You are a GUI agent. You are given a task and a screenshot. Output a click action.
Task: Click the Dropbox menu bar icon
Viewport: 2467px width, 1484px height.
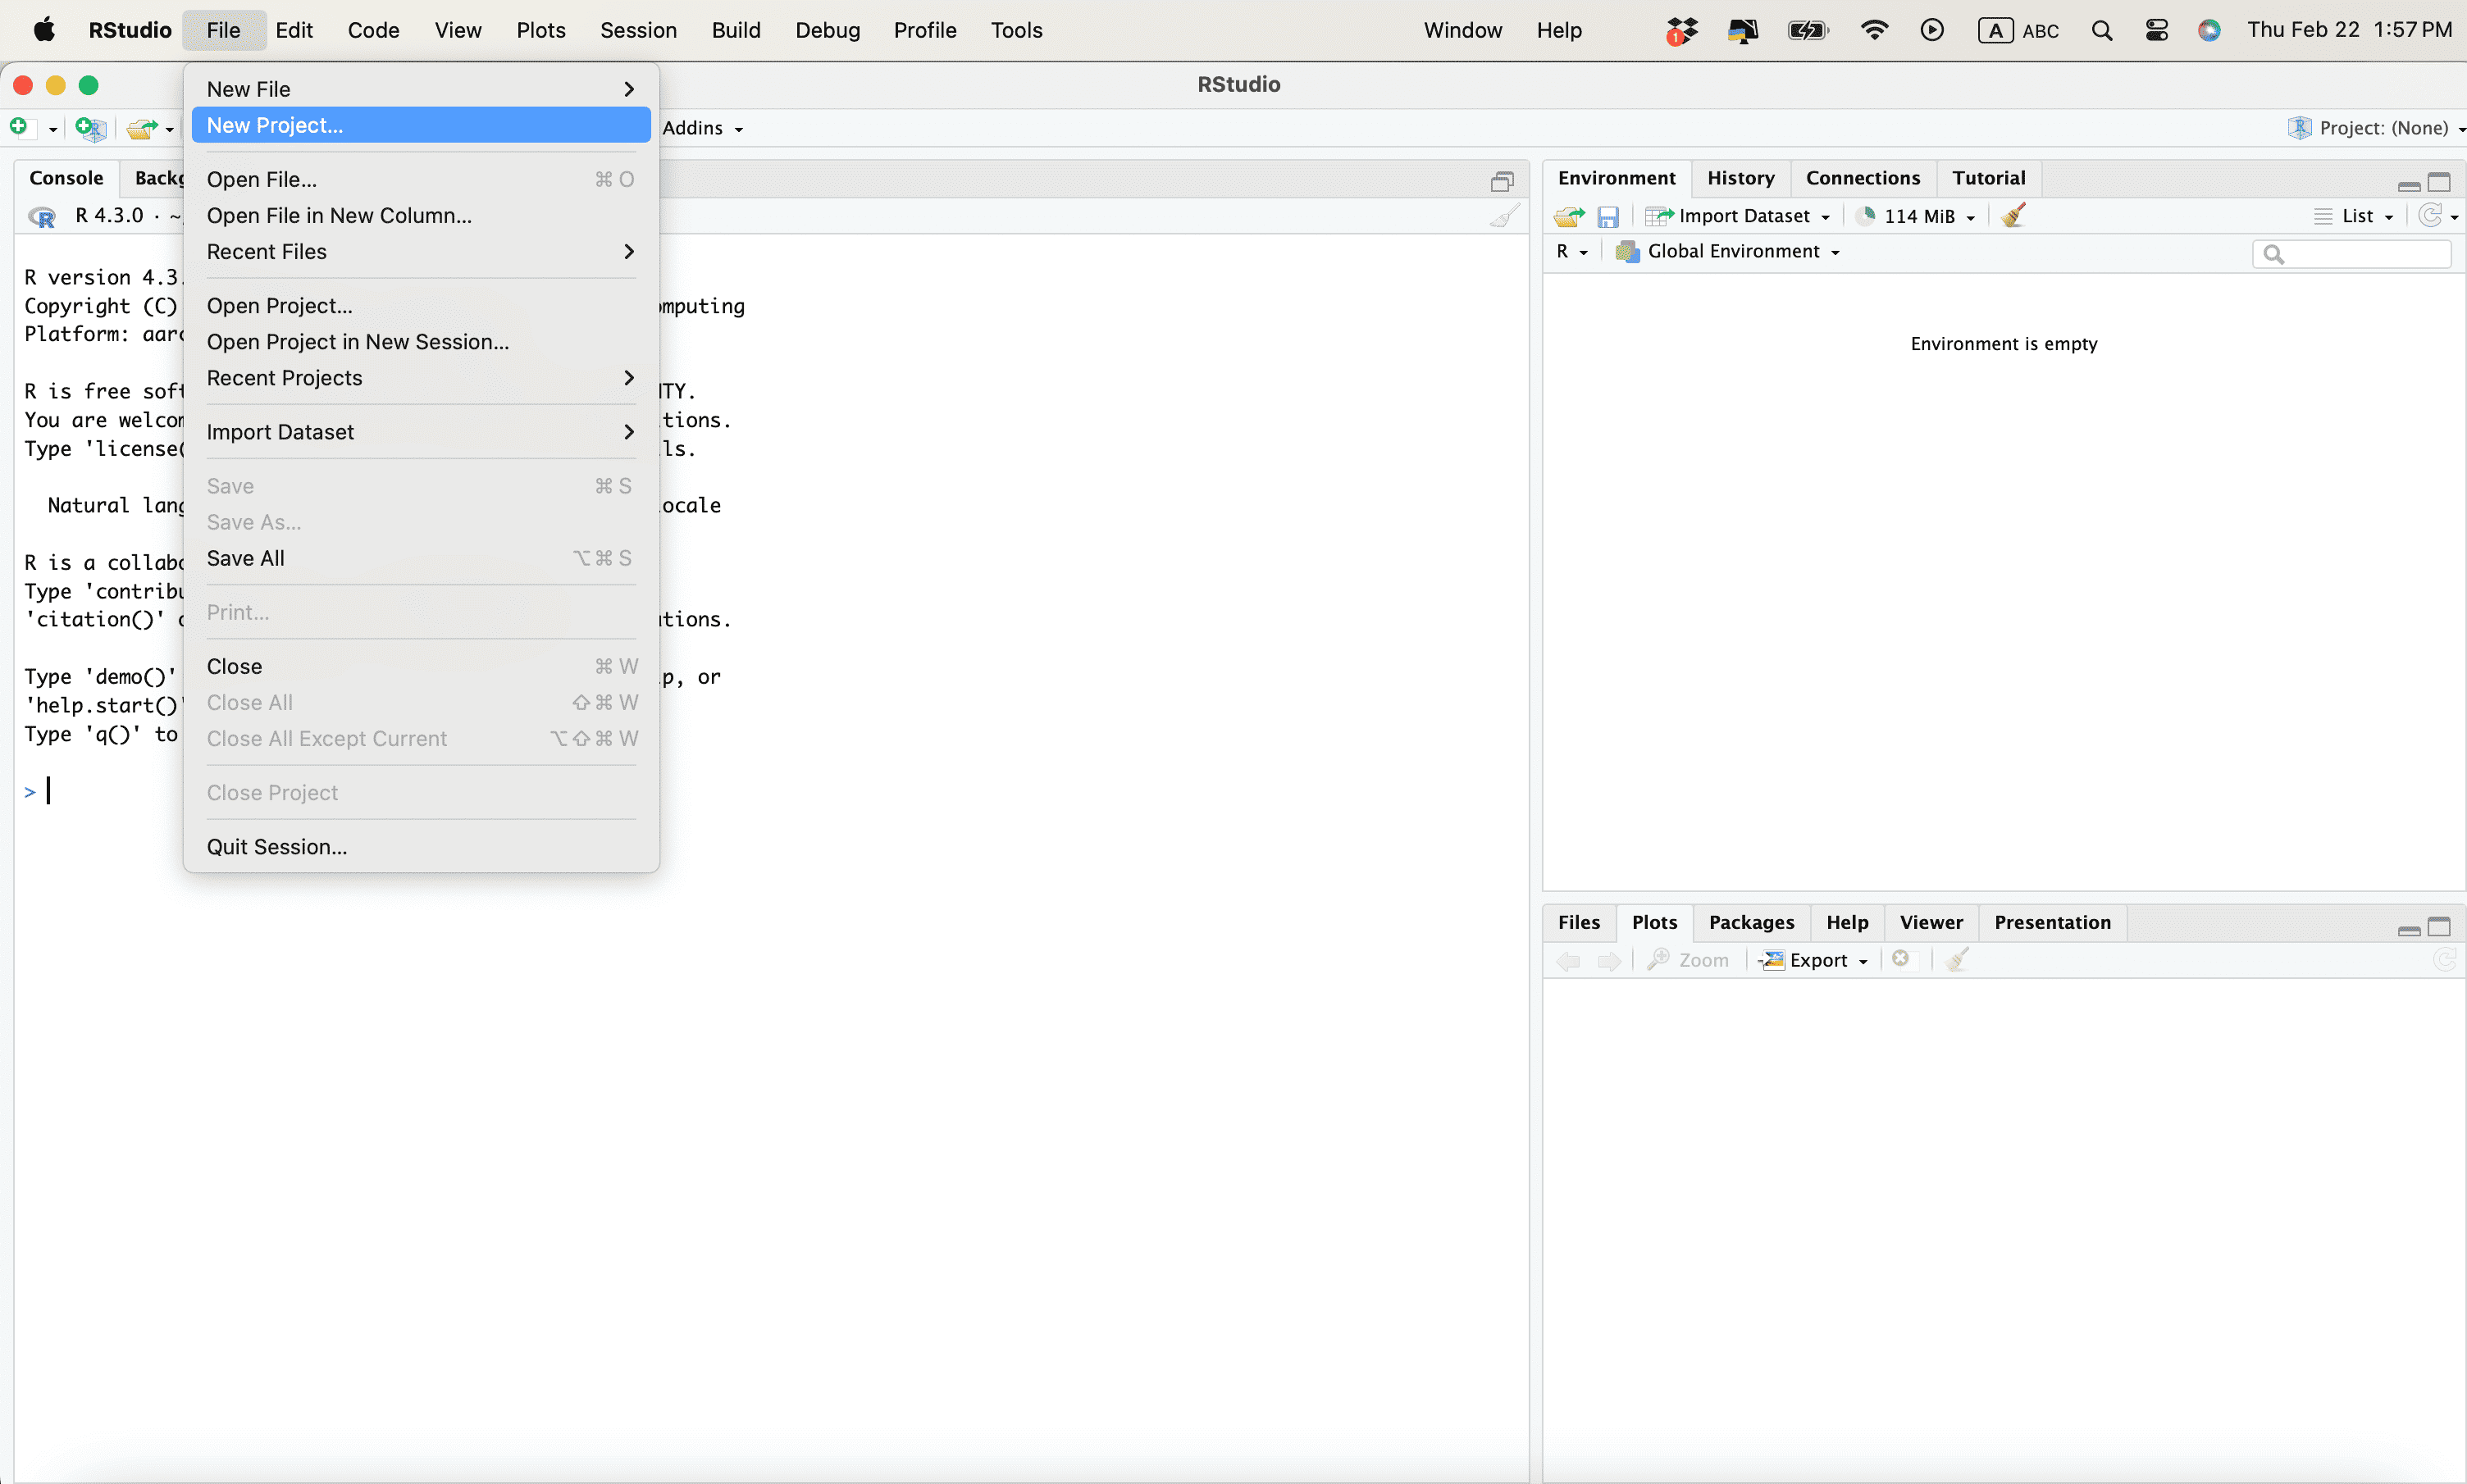pyautogui.click(x=1682, y=30)
